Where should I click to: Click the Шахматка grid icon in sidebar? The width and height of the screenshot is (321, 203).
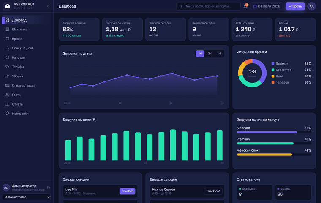coord(7,29)
